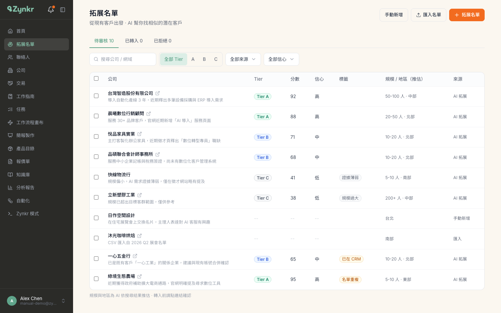Screen dimensions: 501x313
Task: Click the 手動新增 button
Action: pos(394,15)
